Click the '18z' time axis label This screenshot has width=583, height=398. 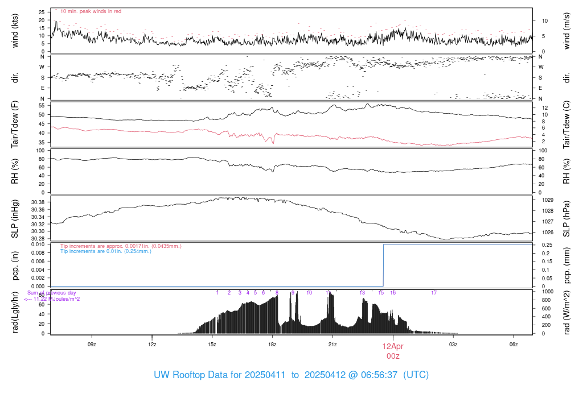272,344
